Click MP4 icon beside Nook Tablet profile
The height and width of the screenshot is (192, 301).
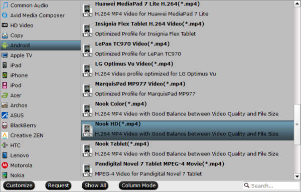[x=87, y=150]
